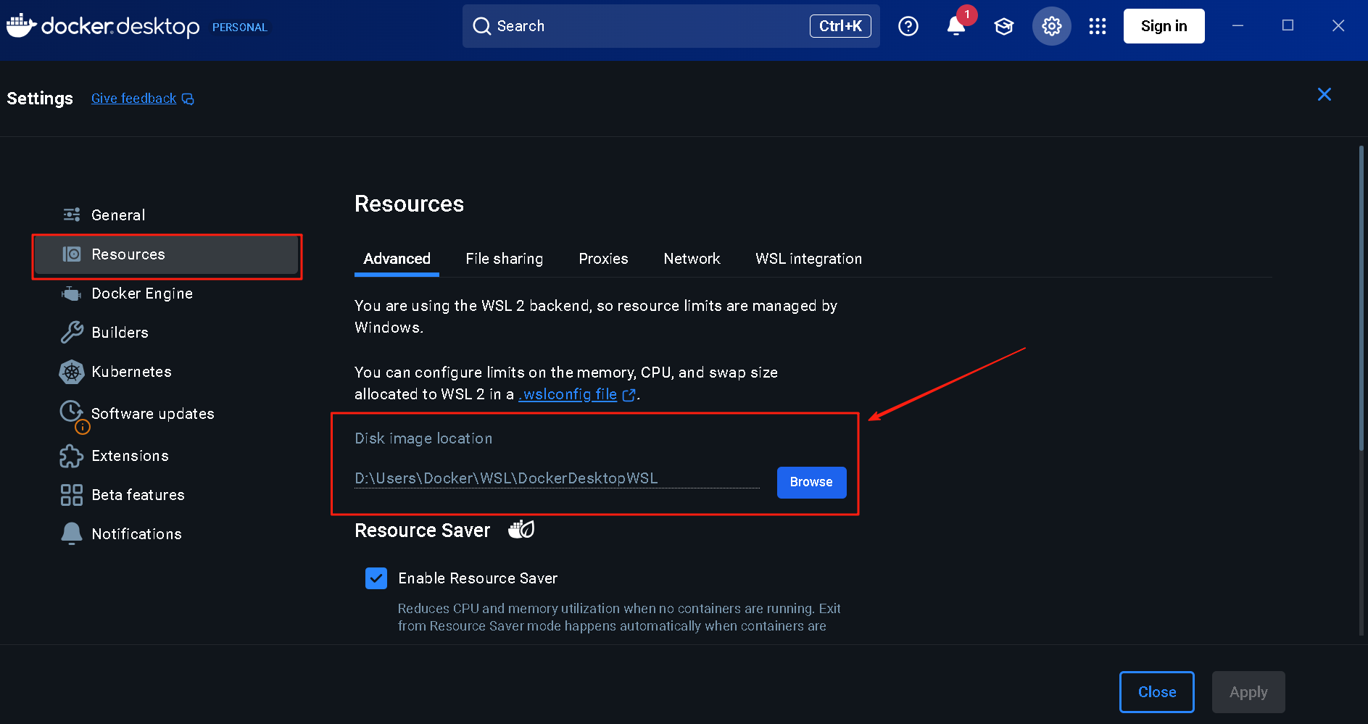Image resolution: width=1368 pixels, height=724 pixels.
Task: Close the Settings panel with X
Action: 1324,94
